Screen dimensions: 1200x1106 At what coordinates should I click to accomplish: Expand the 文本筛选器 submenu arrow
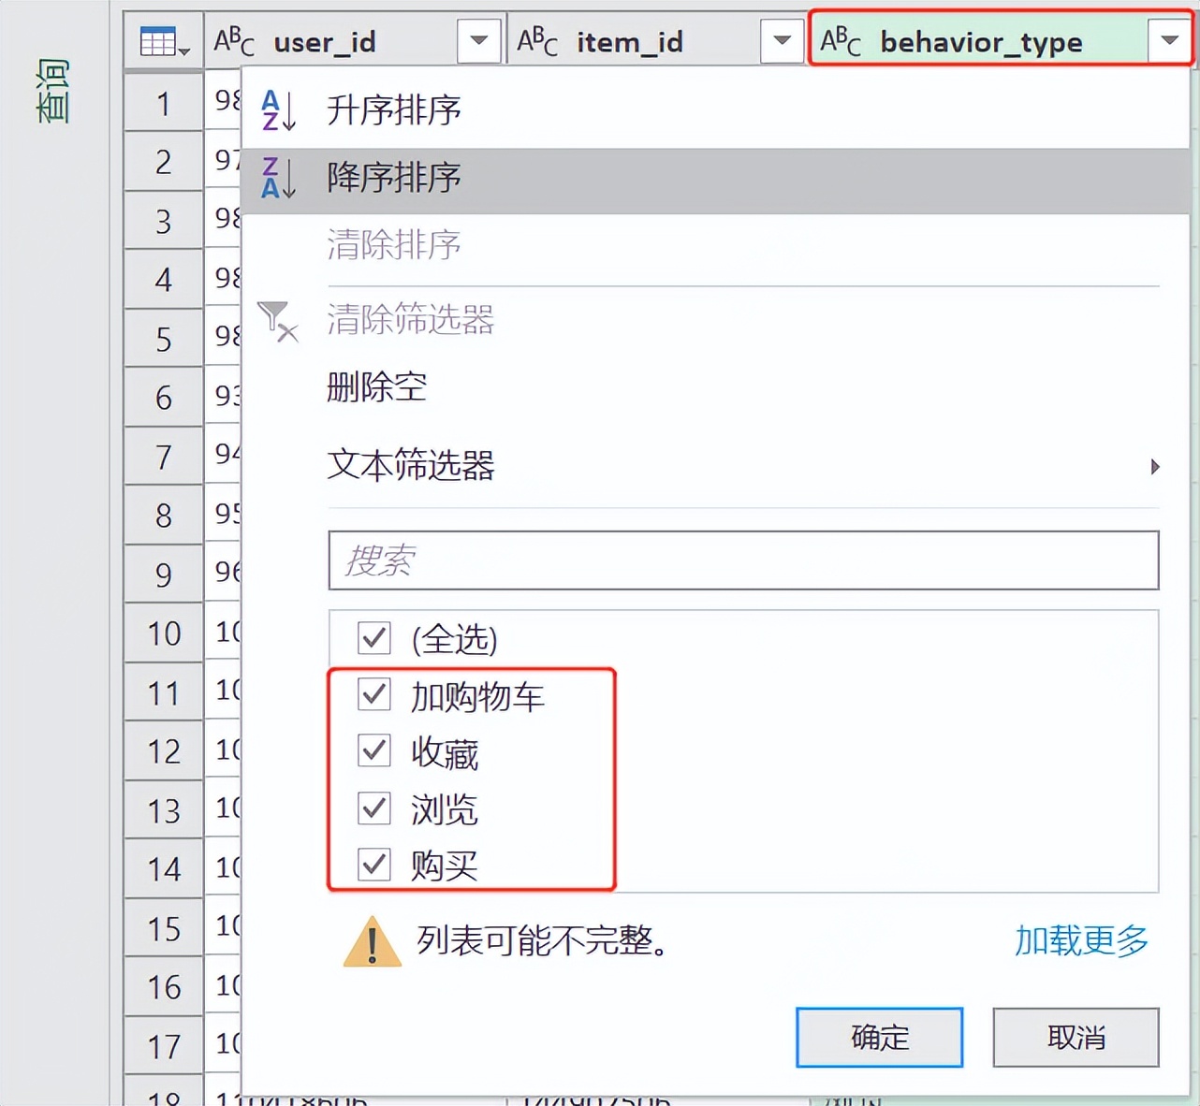1157,467
